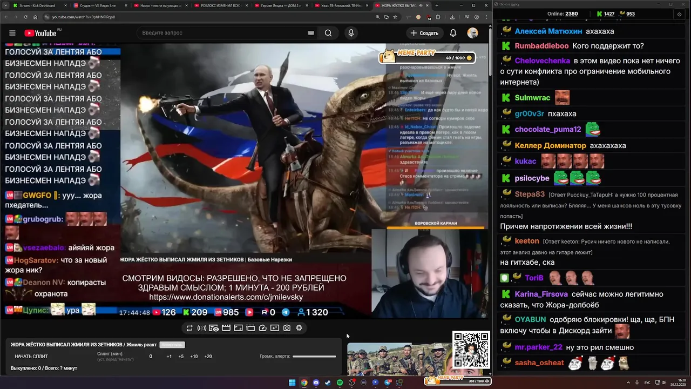The width and height of the screenshot is (691, 389).
Task: Click loop/repeat icon in player toolbar
Action: click(189, 328)
